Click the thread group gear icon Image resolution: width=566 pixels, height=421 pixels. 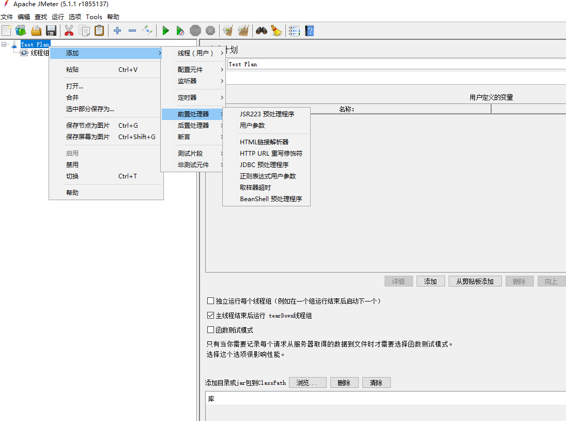click(24, 53)
